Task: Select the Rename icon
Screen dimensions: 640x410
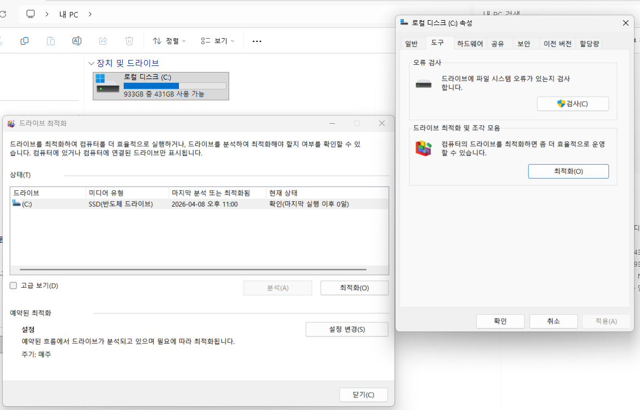Action: point(76,40)
